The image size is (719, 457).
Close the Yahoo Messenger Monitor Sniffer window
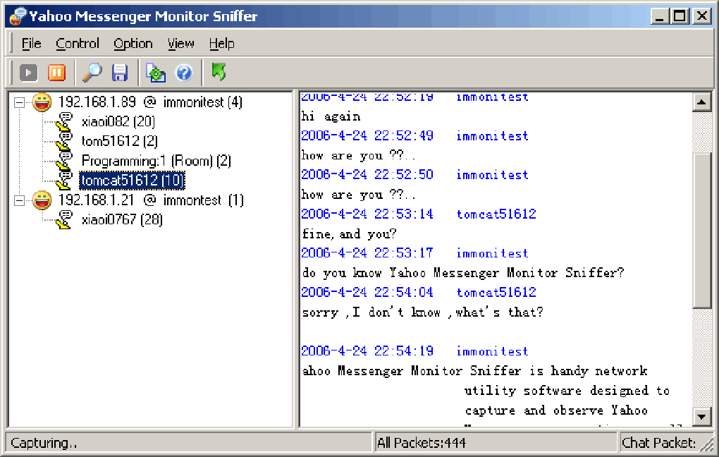coord(702,16)
